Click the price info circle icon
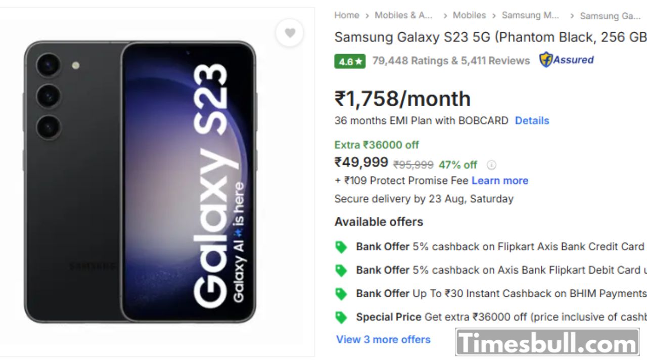Viewport: 647px width, 364px height. [x=491, y=165]
